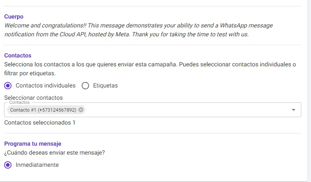
Task: Click the '¿Cuándo deseas enviar este mensaje?' question
Action: 55,152
